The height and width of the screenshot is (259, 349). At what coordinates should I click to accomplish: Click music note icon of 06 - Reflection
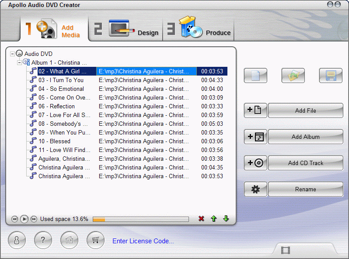[33, 106]
